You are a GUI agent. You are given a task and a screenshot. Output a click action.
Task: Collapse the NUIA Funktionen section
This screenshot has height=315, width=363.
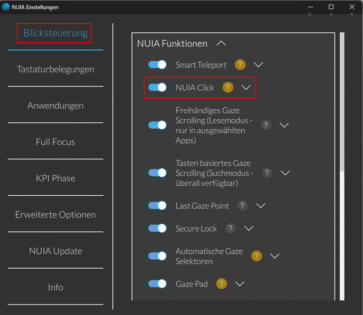(x=221, y=43)
